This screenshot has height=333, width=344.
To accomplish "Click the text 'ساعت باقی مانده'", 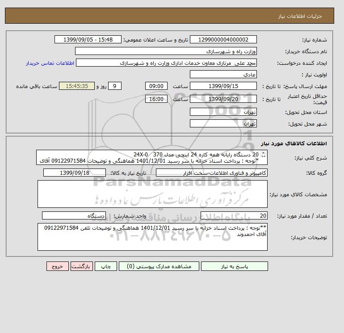I will tap(37, 86).
